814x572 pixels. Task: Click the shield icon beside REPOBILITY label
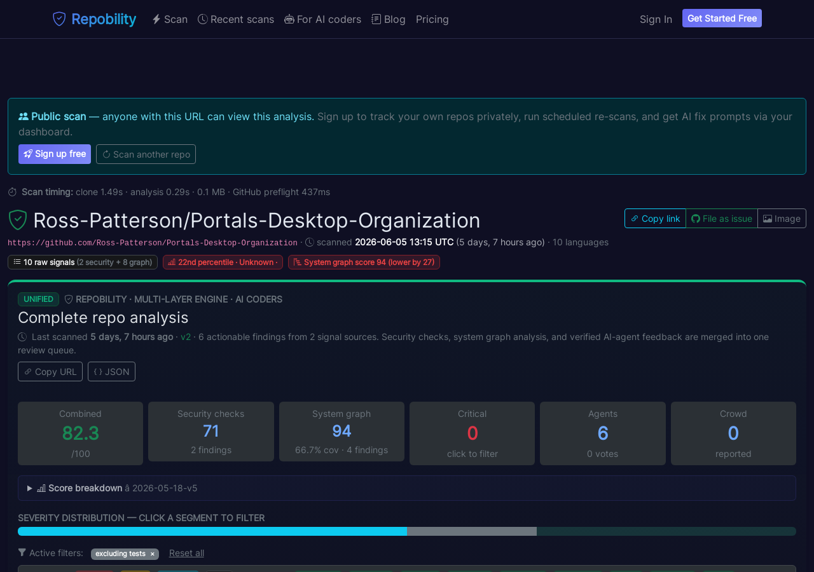point(69,299)
